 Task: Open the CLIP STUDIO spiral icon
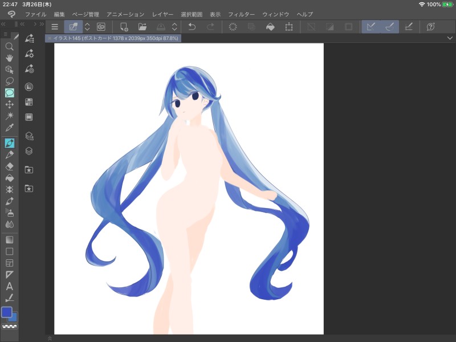coord(101,27)
